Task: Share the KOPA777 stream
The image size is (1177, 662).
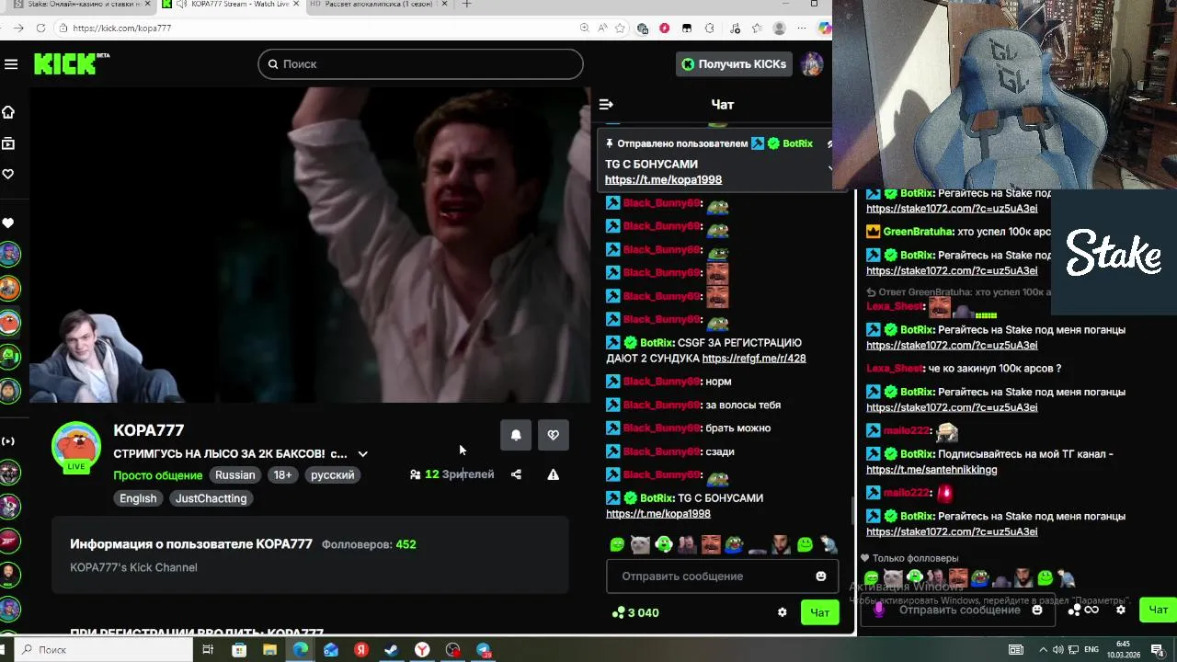Action: 516,474
